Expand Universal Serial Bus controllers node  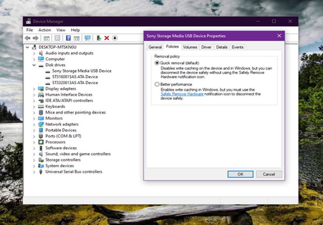click(34, 172)
